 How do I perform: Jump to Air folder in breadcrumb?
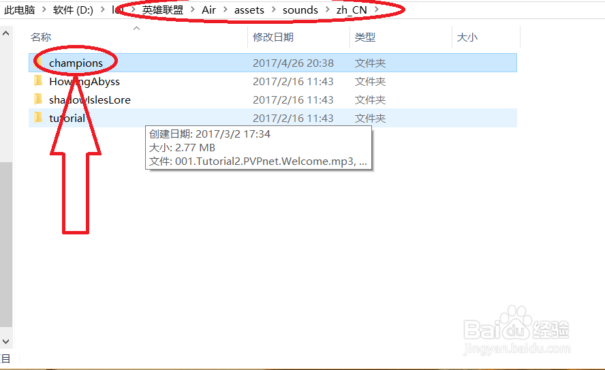coord(208,10)
